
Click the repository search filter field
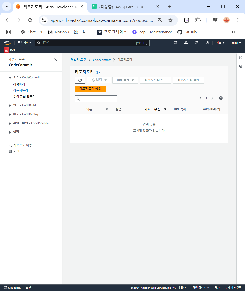click(96, 99)
